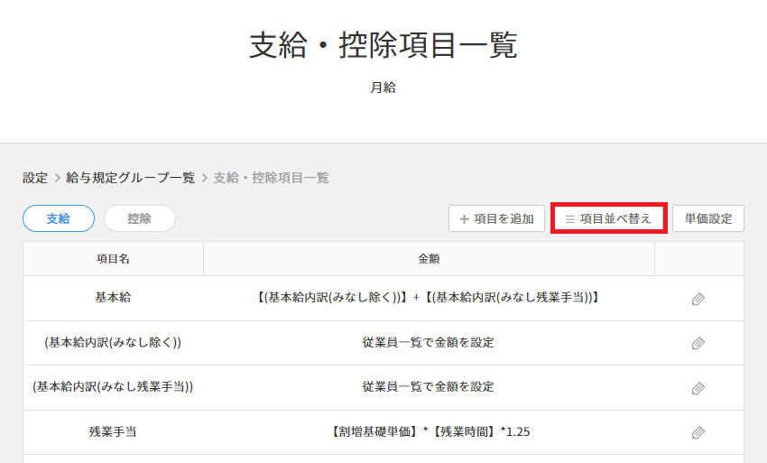This screenshot has height=463, width=767.
Task: Click the 支給・控除項目一覧 page title
Action: pyautogui.click(x=383, y=45)
